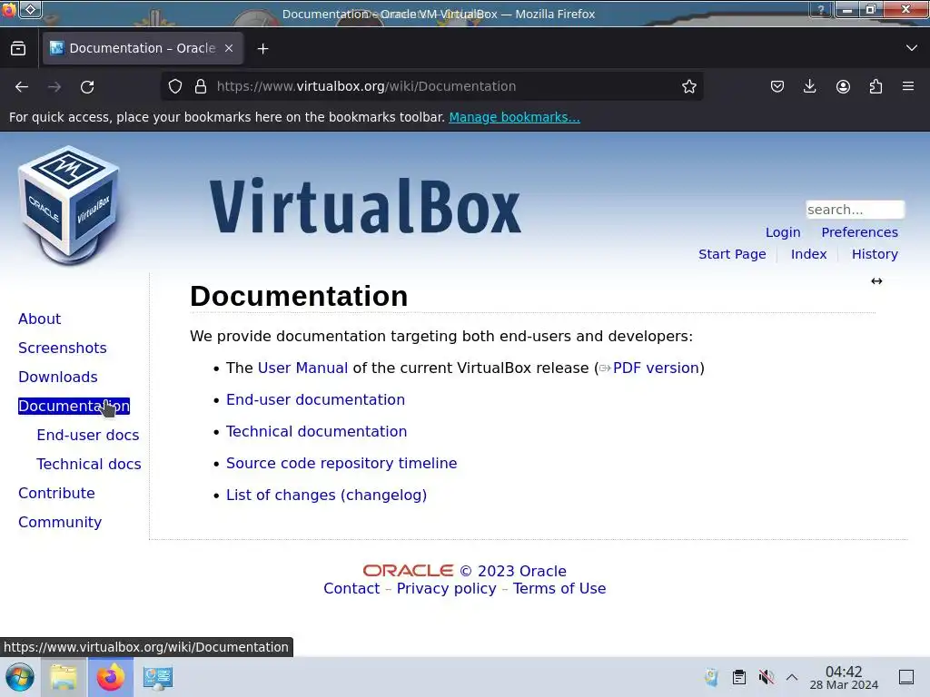The height and width of the screenshot is (697, 930).
Task: Go back with the browser back arrow
Action: point(22,86)
